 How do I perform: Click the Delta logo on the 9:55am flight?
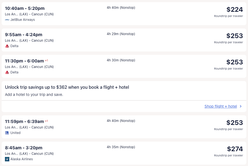(x=7, y=46)
